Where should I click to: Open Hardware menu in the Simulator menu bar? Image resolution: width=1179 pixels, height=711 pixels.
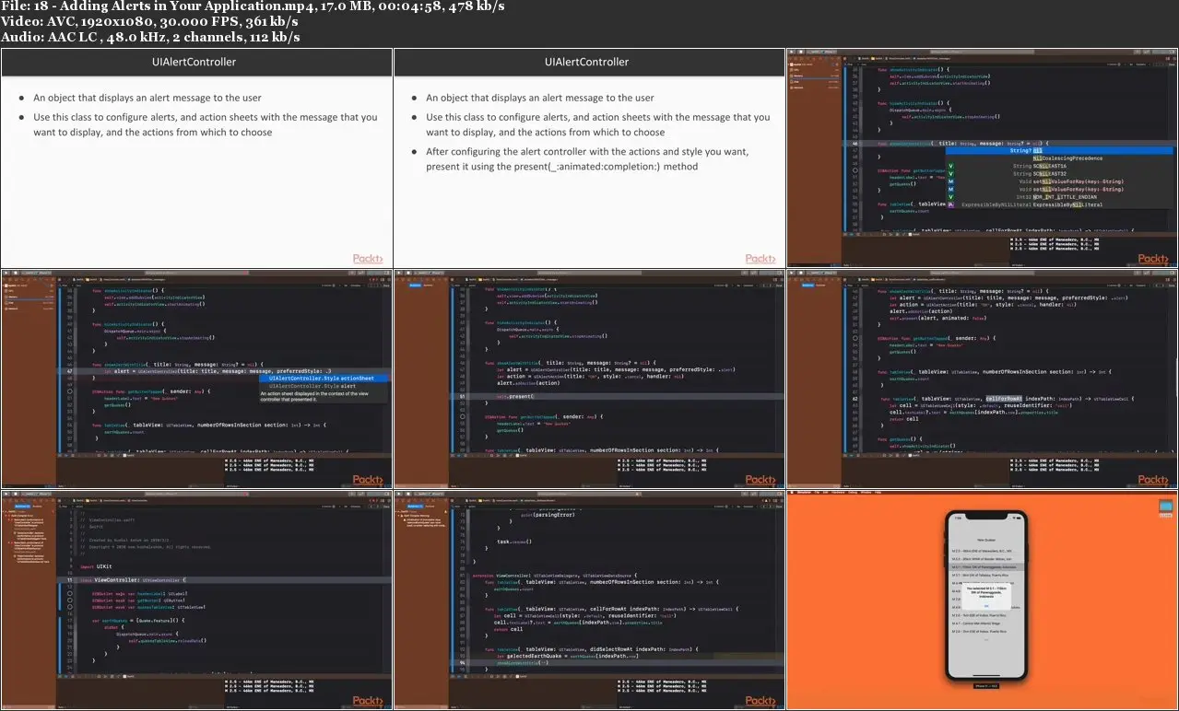point(838,493)
